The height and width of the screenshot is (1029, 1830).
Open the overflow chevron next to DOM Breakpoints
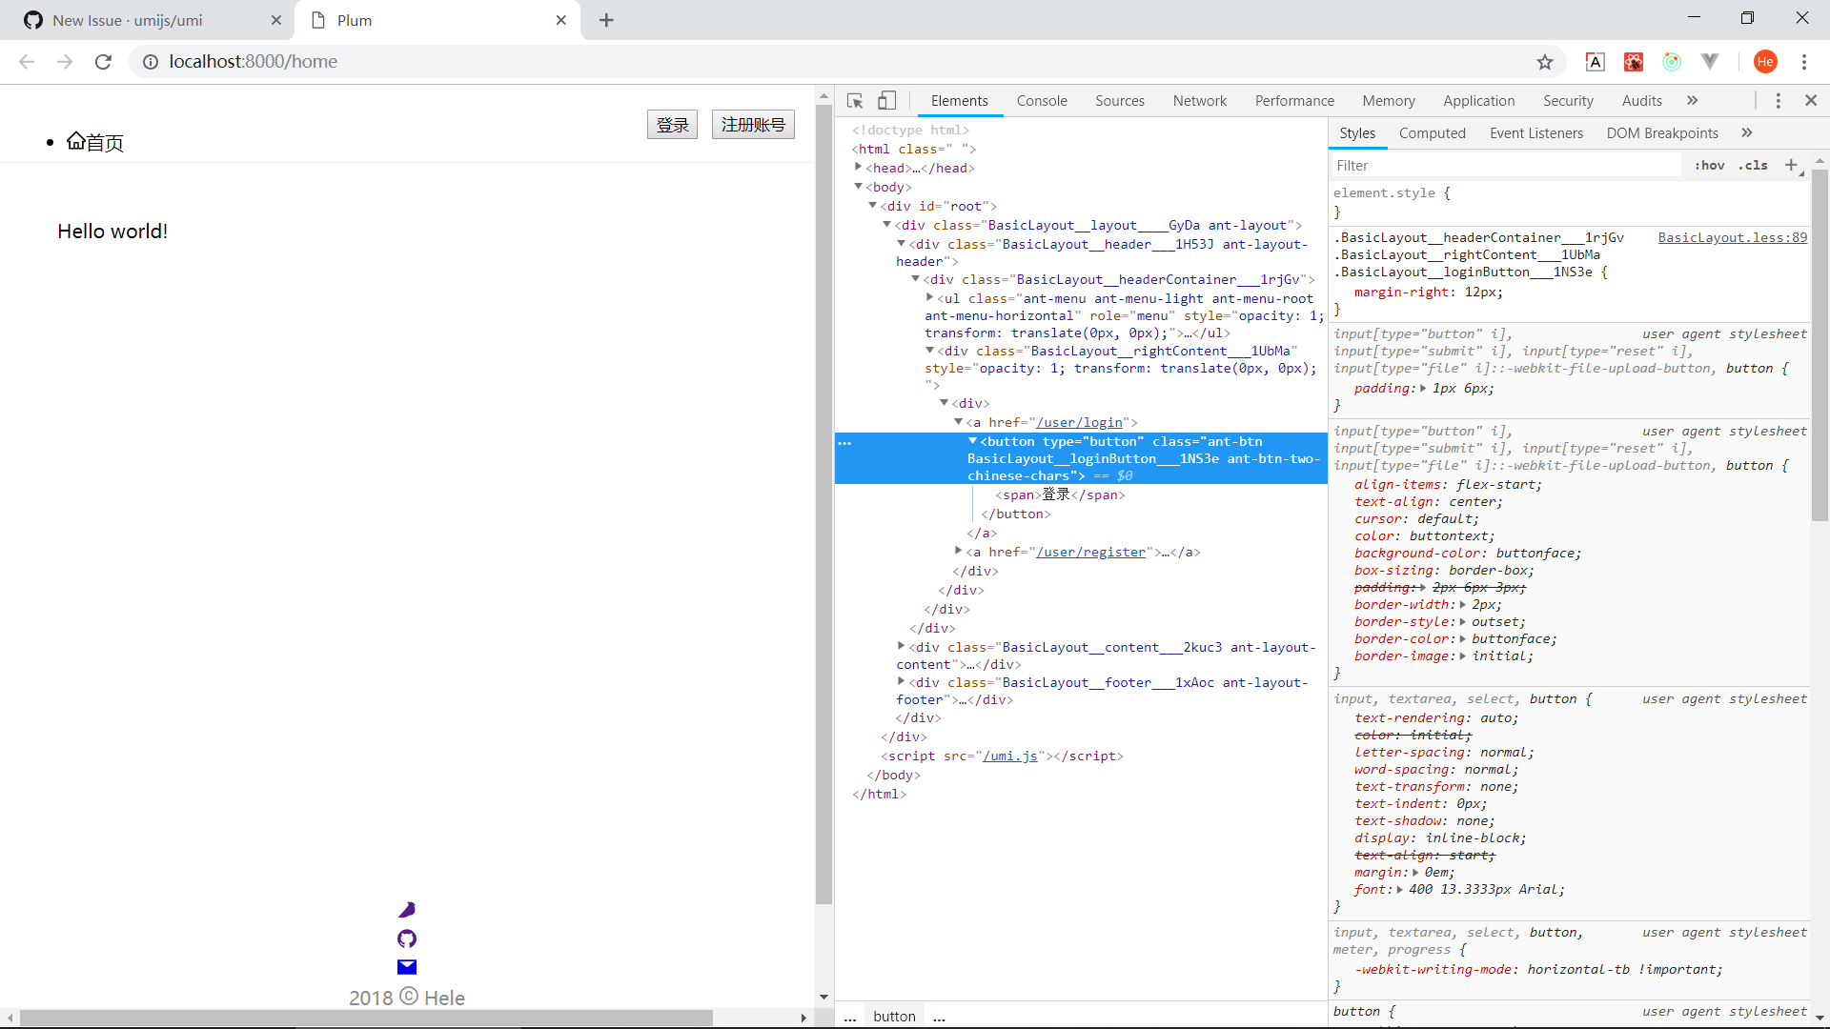click(1747, 132)
